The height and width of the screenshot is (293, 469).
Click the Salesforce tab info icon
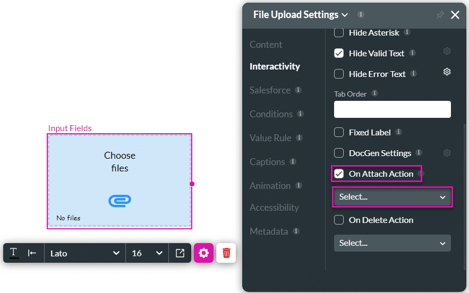[x=298, y=90]
